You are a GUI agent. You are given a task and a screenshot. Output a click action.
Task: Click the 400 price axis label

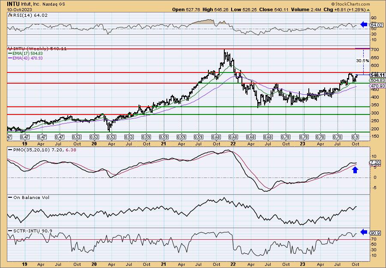tap(375, 97)
